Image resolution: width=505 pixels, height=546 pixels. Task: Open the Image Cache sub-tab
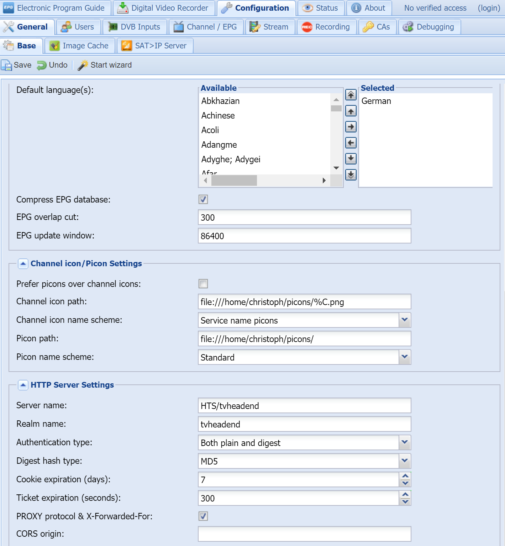(x=80, y=46)
